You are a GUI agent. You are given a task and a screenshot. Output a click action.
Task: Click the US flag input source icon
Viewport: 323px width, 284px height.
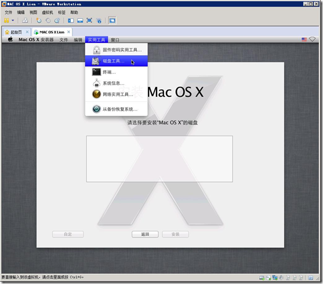pos(304,39)
